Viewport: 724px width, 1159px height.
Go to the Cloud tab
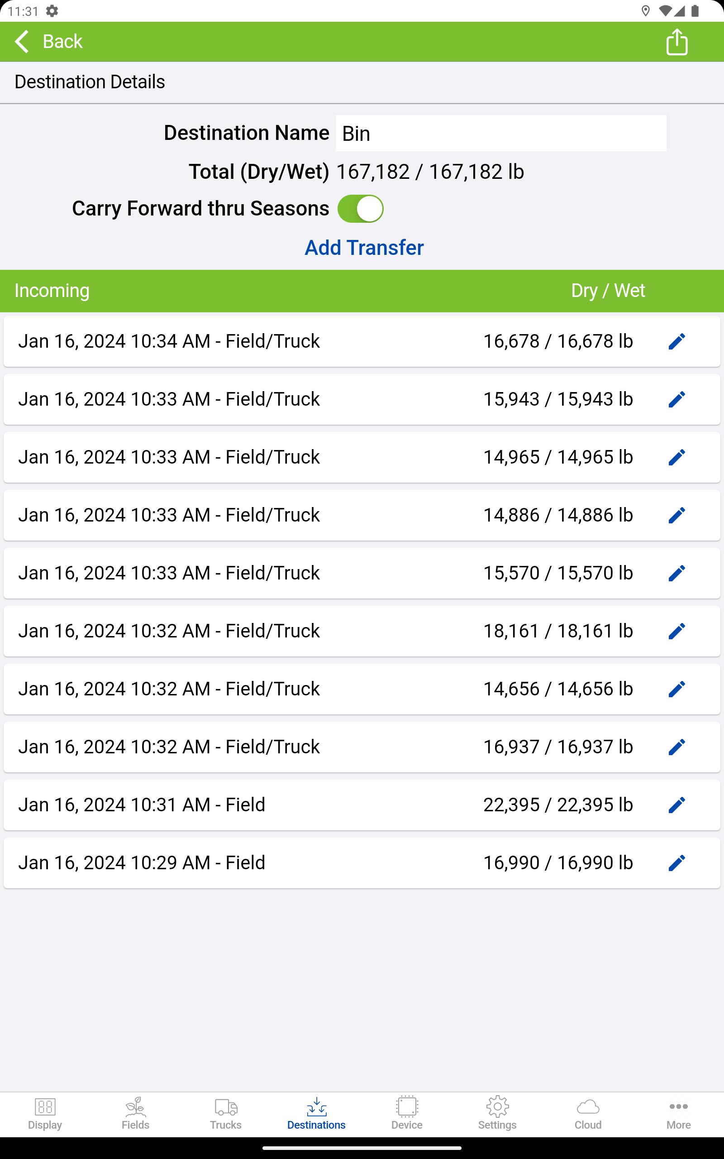click(x=588, y=1114)
